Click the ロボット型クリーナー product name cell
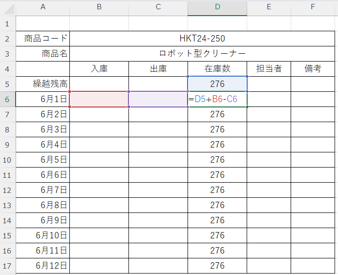Screen dimensions: 338x275 click(x=202, y=54)
